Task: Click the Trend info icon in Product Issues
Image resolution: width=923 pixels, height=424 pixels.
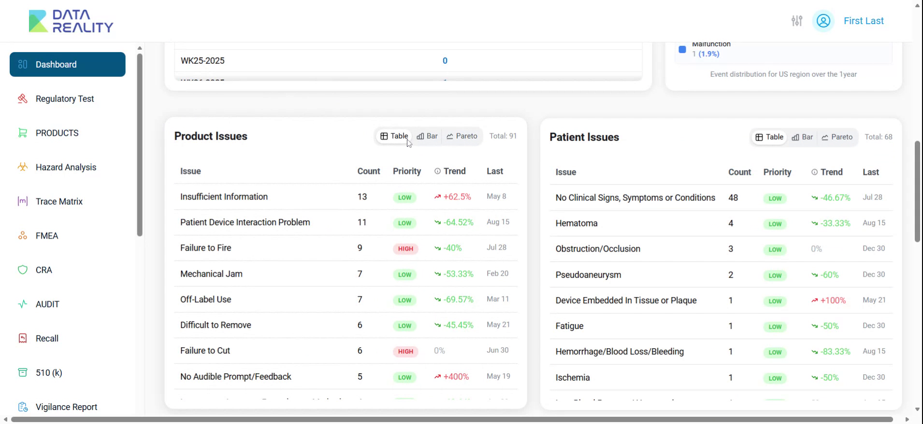Action: [x=437, y=171]
